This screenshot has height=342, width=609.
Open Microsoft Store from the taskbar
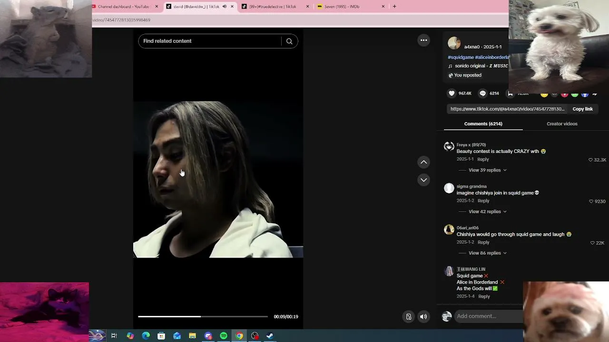161,336
